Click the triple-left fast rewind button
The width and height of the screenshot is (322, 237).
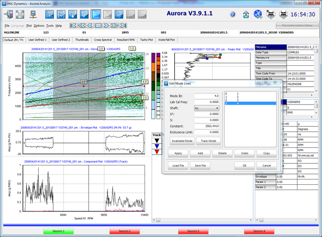81,26
